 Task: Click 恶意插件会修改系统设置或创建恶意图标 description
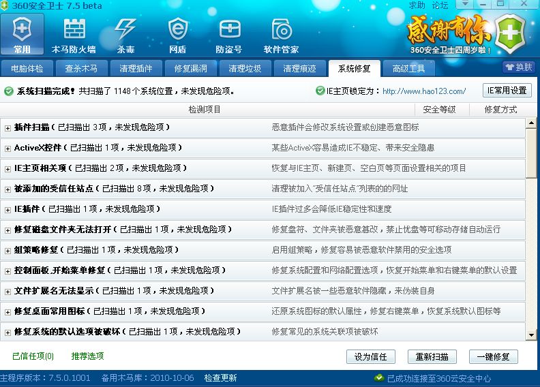(x=345, y=127)
